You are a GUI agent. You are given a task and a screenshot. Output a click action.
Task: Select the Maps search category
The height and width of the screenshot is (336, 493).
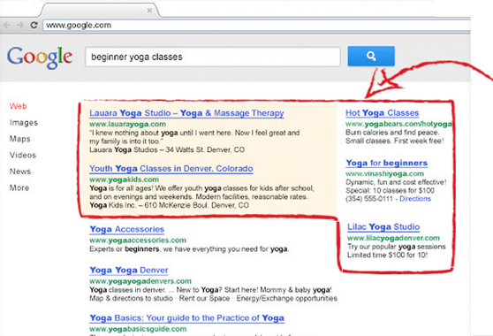19,139
